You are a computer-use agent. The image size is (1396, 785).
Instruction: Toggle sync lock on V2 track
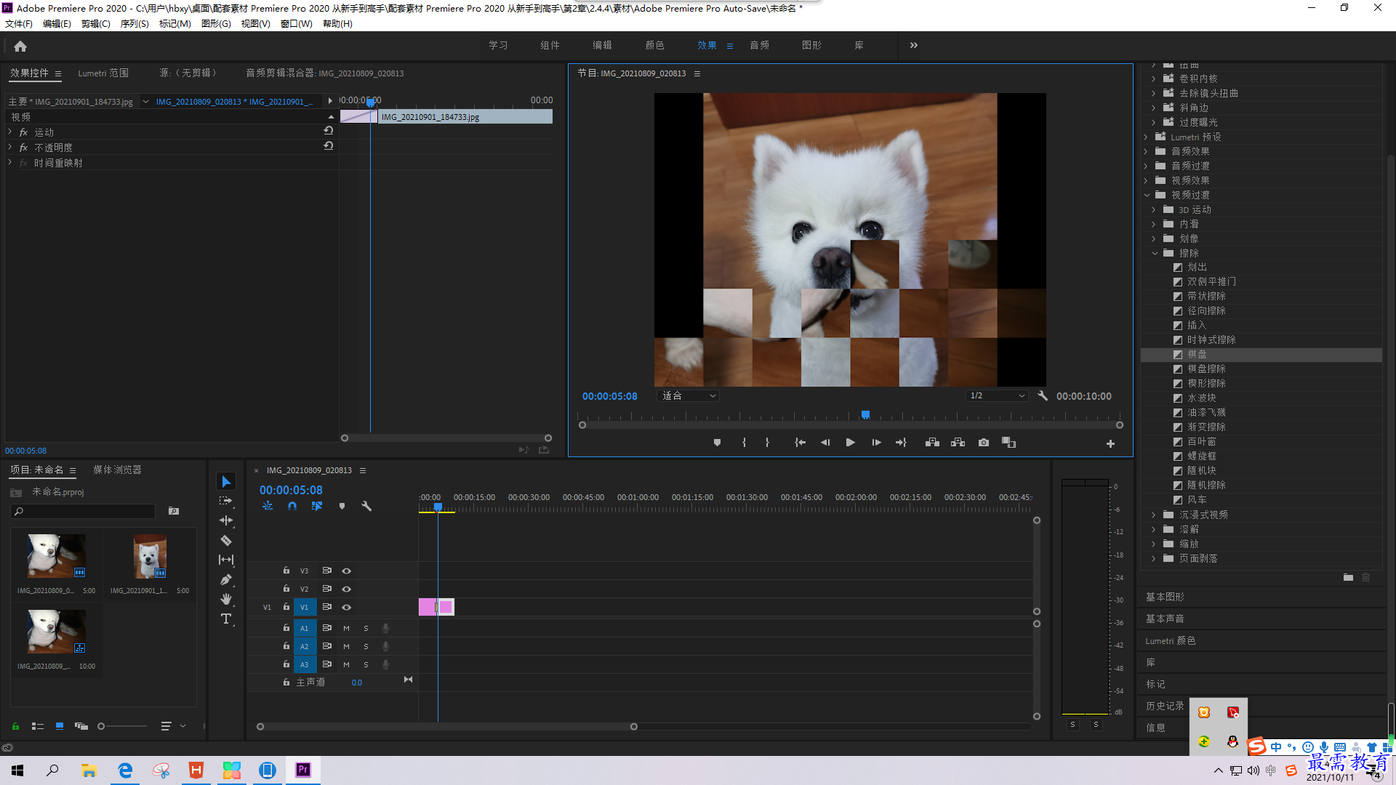(327, 589)
